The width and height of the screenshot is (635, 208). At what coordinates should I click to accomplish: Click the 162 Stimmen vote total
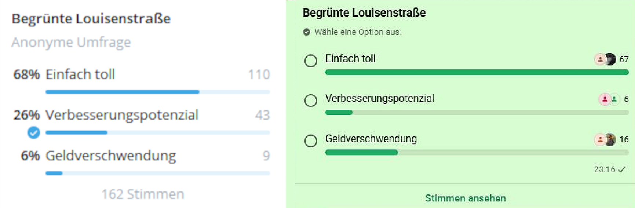(x=143, y=194)
